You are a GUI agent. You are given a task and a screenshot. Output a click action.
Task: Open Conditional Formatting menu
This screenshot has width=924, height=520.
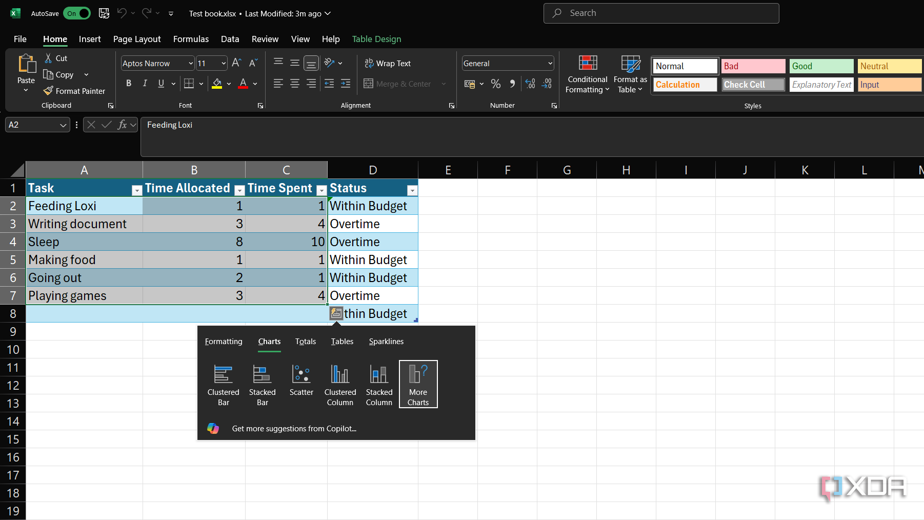tap(588, 74)
